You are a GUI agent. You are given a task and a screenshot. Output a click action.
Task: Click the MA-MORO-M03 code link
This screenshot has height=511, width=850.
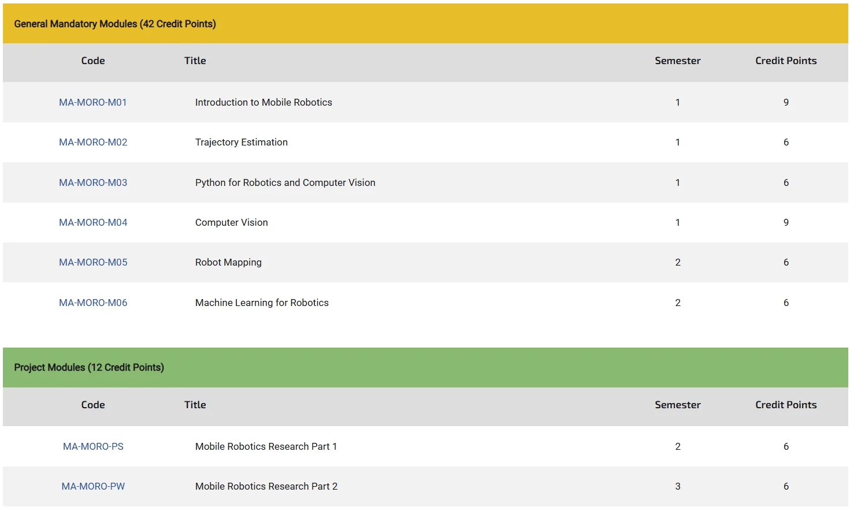[x=93, y=182]
